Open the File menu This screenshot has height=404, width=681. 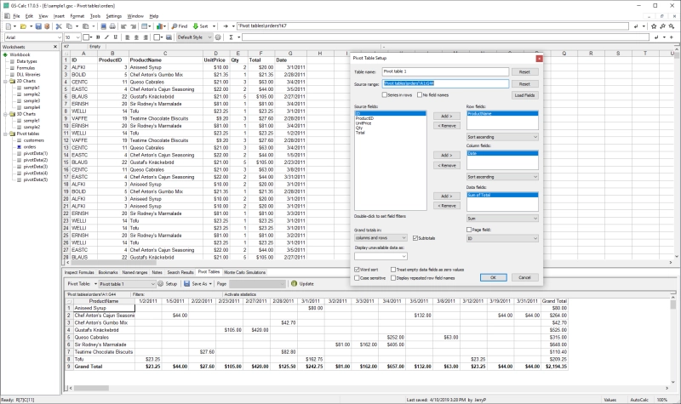point(16,16)
